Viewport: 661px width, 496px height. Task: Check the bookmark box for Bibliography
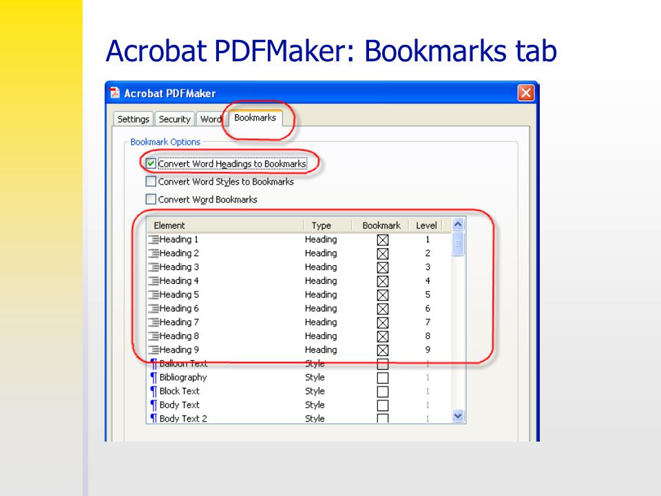[382, 378]
